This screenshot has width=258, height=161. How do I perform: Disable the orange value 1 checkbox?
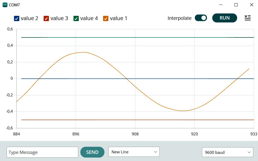106,18
